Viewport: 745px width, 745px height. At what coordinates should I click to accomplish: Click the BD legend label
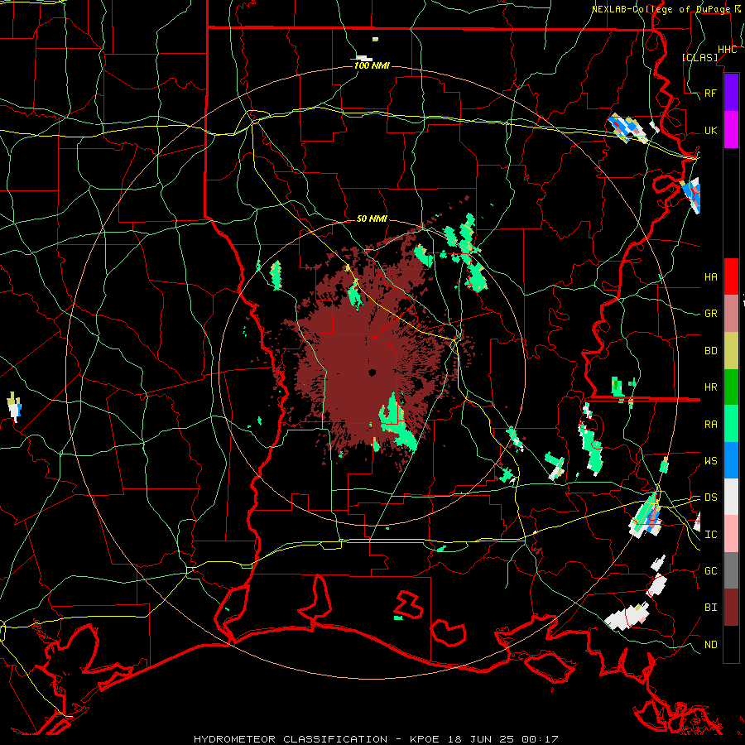[x=711, y=351]
